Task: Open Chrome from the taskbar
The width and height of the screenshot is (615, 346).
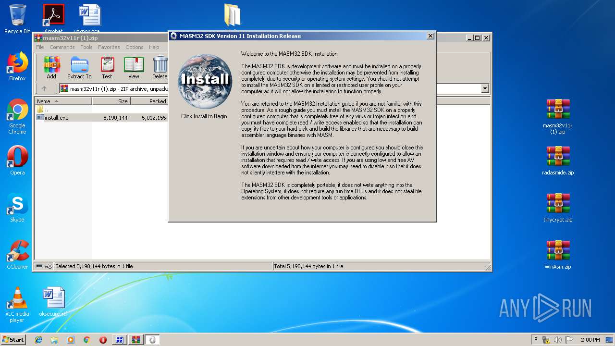Action: point(86,340)
